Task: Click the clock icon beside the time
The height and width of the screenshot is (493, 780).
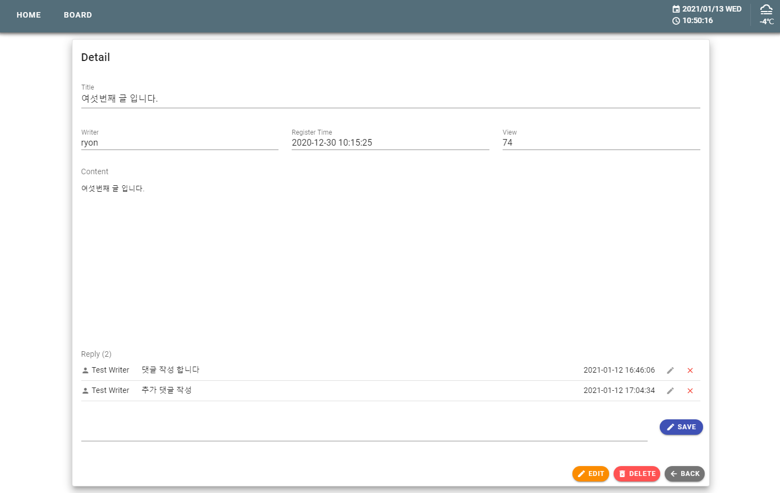Action: (676, 21)
